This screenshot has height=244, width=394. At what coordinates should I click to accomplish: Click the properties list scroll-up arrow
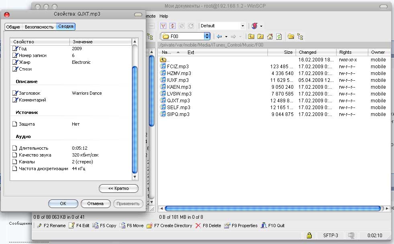(x=135, y=41)
